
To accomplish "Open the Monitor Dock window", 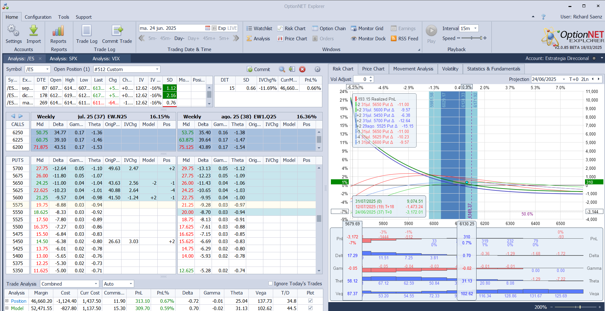I will [368, 39].
